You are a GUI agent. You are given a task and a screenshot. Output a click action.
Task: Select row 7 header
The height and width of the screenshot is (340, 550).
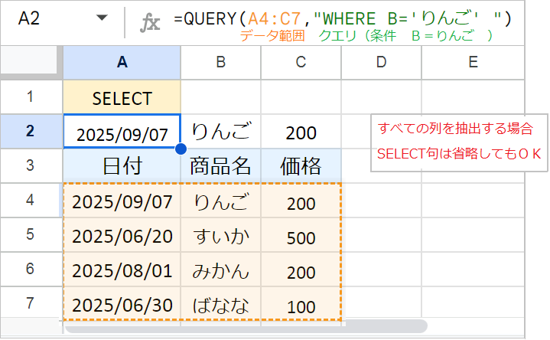pos(31,303)
